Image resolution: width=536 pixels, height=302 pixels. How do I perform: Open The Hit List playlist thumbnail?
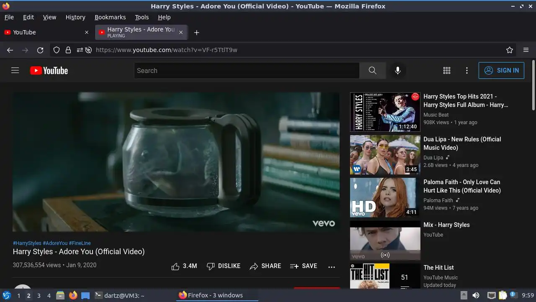point(385,276)
